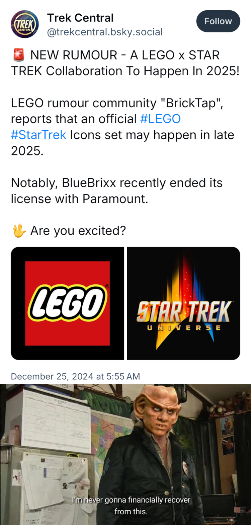Click the "financially recover" subtitle caption
251x525 pixels.
[131, 505]
